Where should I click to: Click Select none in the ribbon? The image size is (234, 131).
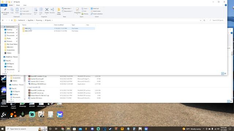tap(96, 11)
